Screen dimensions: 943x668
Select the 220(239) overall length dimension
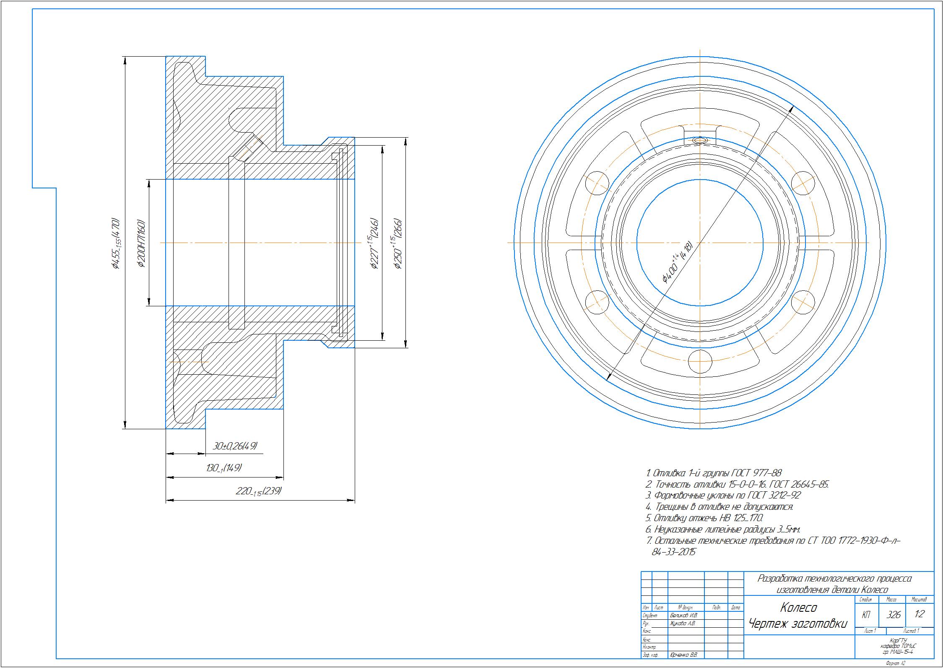258,491
